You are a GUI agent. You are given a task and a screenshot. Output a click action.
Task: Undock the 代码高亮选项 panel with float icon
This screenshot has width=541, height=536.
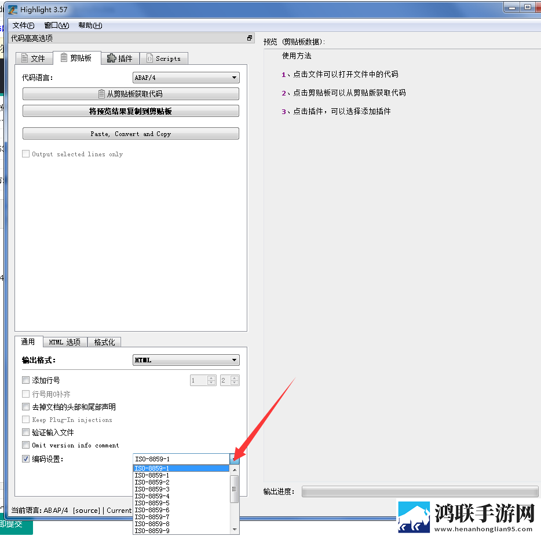click(x=250, y=38)
